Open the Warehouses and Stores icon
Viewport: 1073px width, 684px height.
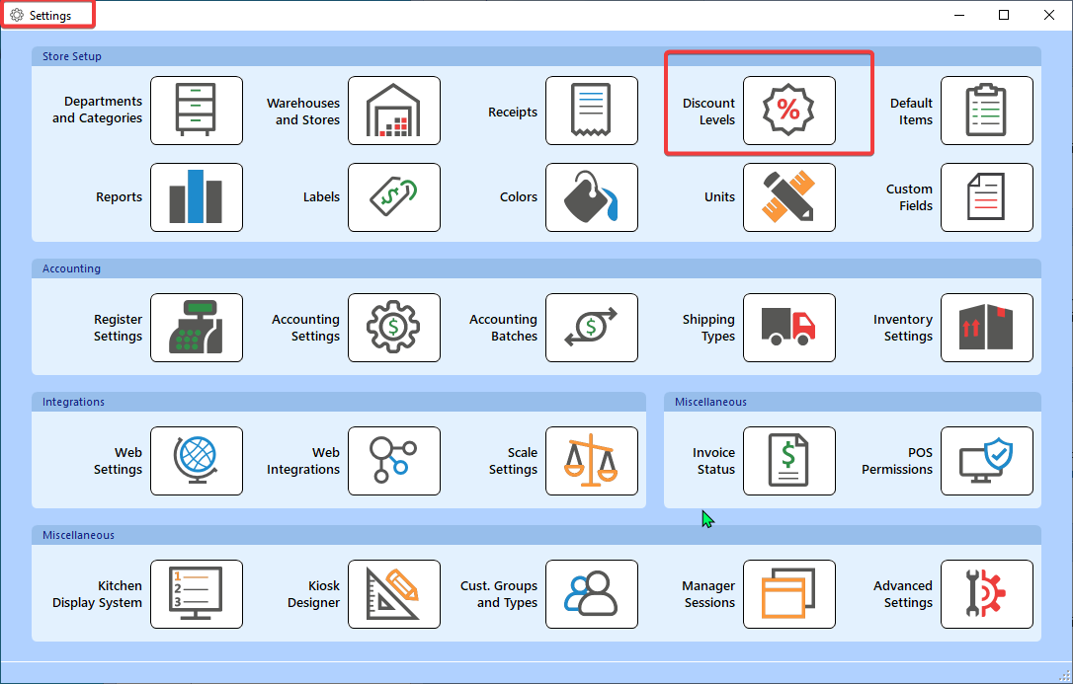[x=393, y=111]
